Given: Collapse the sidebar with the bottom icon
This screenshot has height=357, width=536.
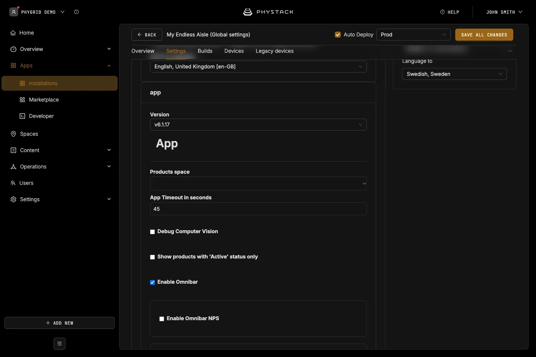Looking at the screenshot, I should pos(60,344).
